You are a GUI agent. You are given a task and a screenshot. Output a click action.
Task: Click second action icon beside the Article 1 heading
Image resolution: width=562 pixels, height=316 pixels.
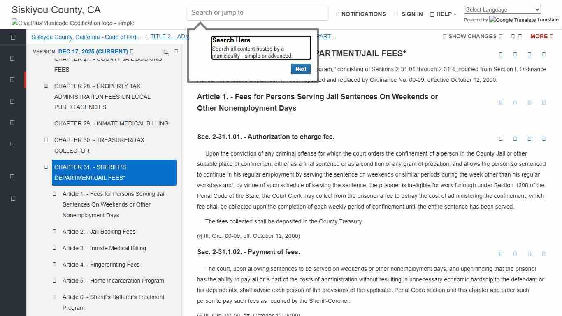pos(515,103)
